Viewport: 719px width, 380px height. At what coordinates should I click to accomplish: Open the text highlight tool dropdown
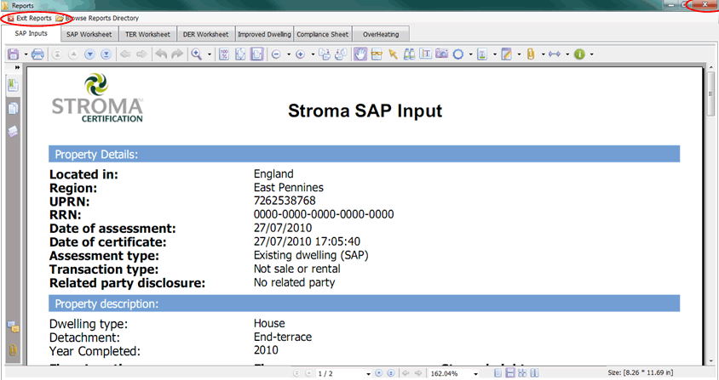point(495,54)
